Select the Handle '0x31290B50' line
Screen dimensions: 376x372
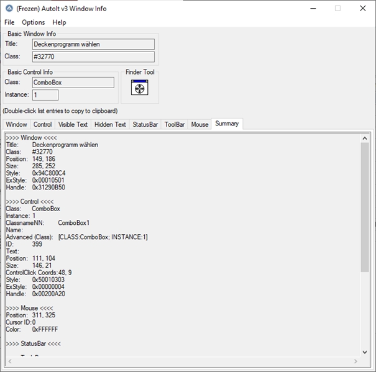click(x=35, y=187)
